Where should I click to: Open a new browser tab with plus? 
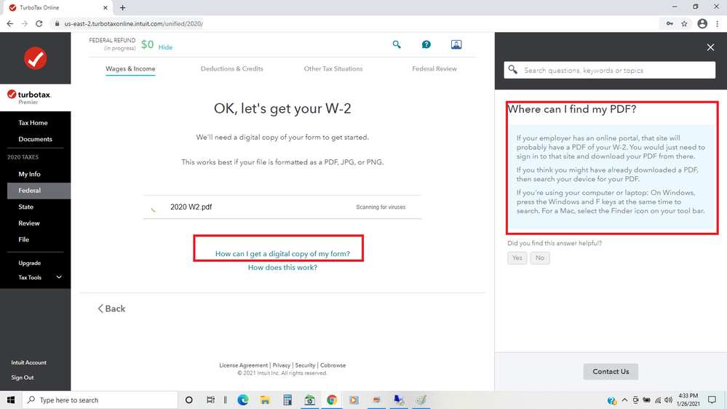click(122, 7)
